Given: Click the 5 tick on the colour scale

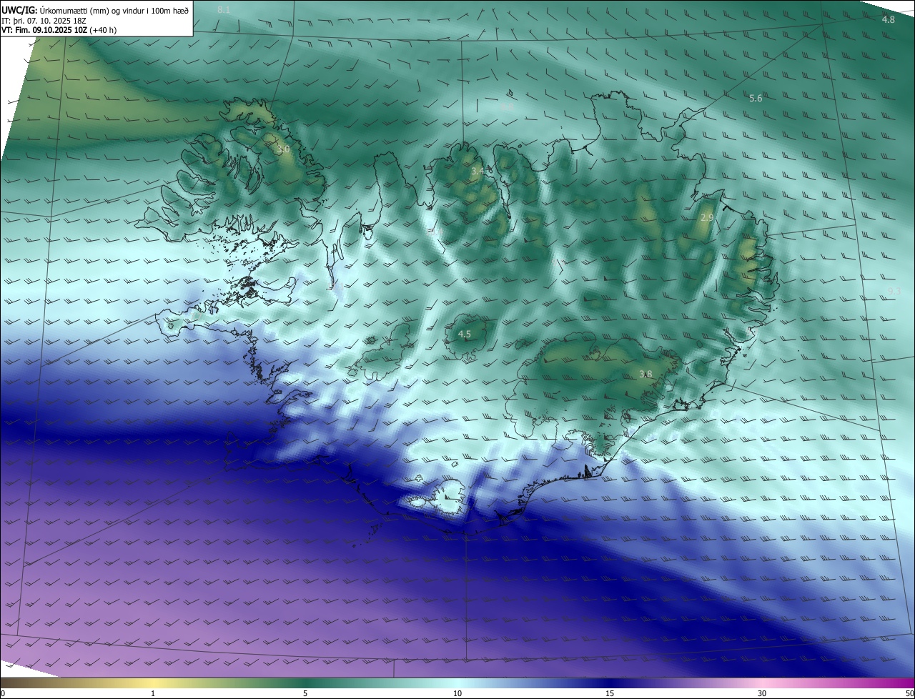Looking at the screenshot, I should pyautogui.click(x=305, y=693).
